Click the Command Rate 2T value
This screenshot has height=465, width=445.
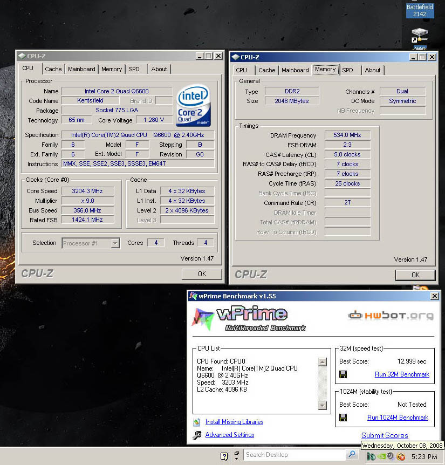tap(347, 202)
